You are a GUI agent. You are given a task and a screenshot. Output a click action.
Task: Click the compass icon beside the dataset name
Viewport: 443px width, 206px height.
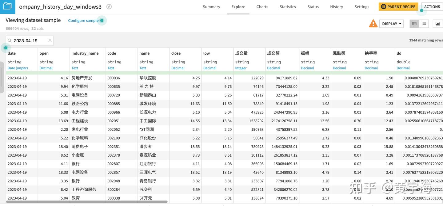coord(109,6)
